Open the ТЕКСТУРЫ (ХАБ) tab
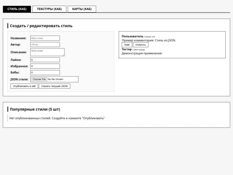 click(49, 9)
